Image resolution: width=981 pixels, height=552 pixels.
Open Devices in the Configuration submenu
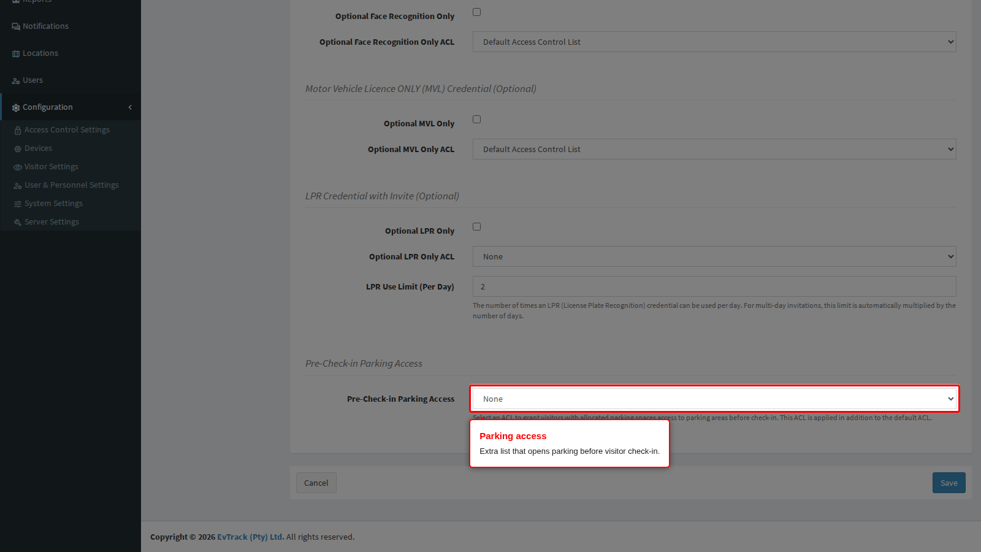(38, 148)
